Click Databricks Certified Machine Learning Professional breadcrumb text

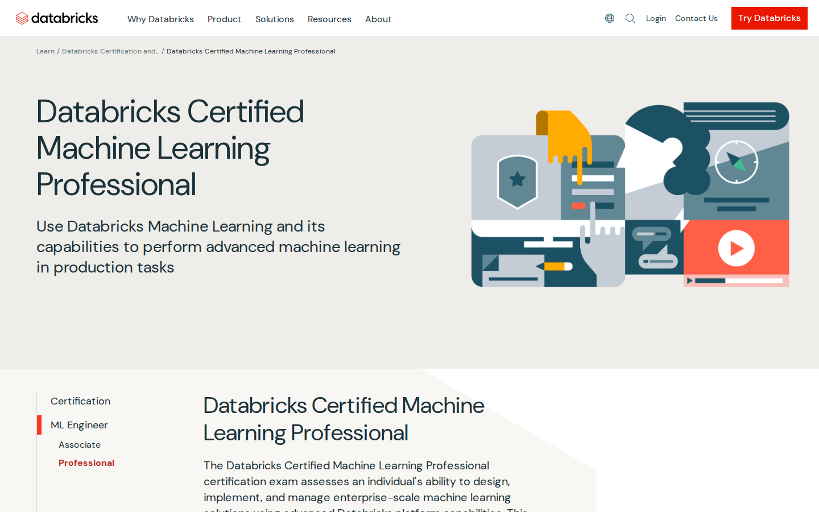point(251,51)
